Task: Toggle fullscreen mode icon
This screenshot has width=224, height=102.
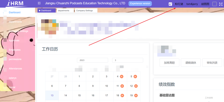Action: 221,4
